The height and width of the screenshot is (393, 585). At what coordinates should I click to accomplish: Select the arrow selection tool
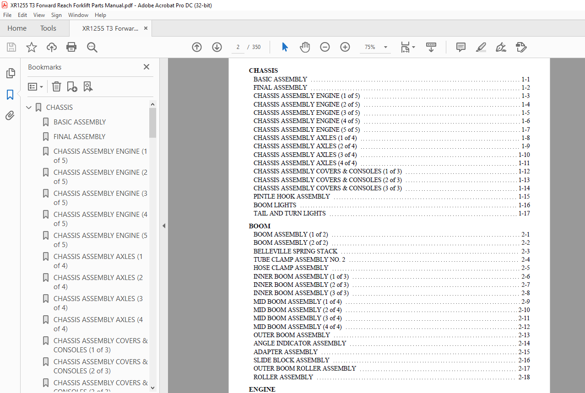click(285, 47)
